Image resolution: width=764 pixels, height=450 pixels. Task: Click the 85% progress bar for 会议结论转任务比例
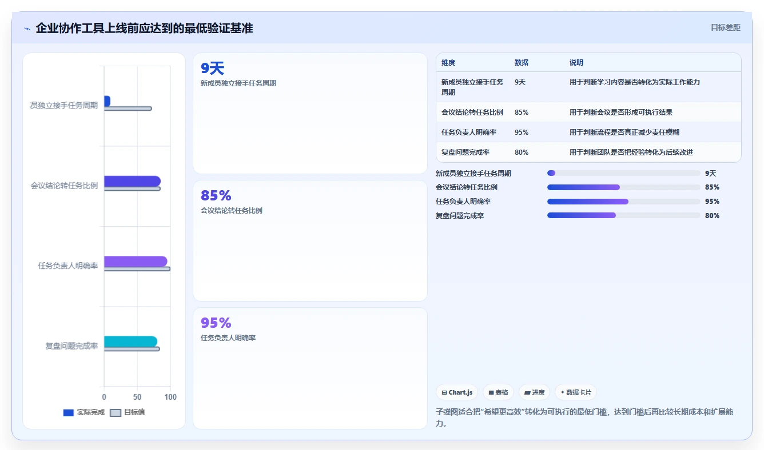[x=623, y=187]
